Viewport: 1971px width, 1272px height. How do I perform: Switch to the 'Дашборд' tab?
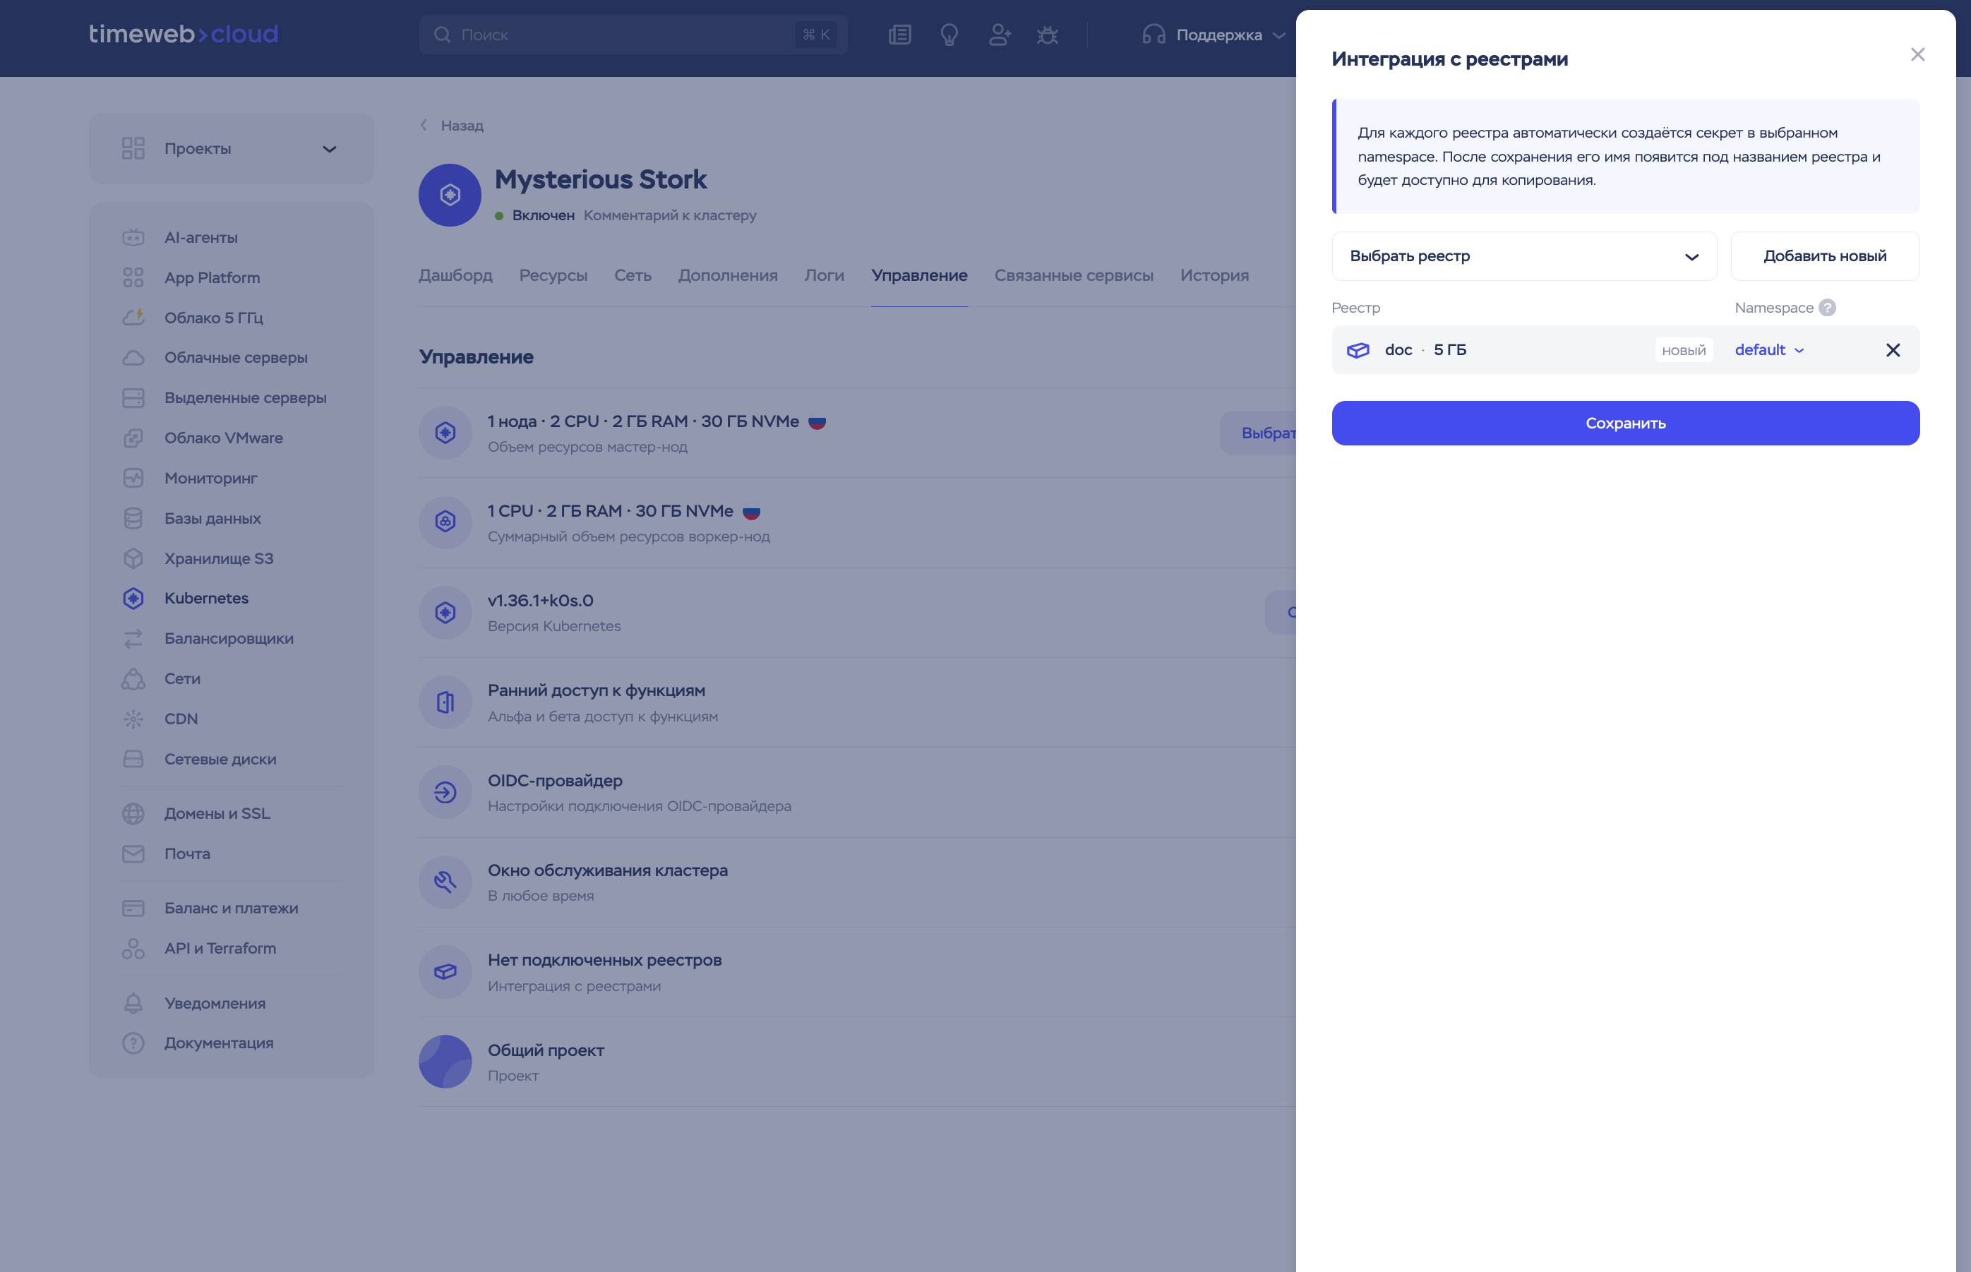point(455,276)
